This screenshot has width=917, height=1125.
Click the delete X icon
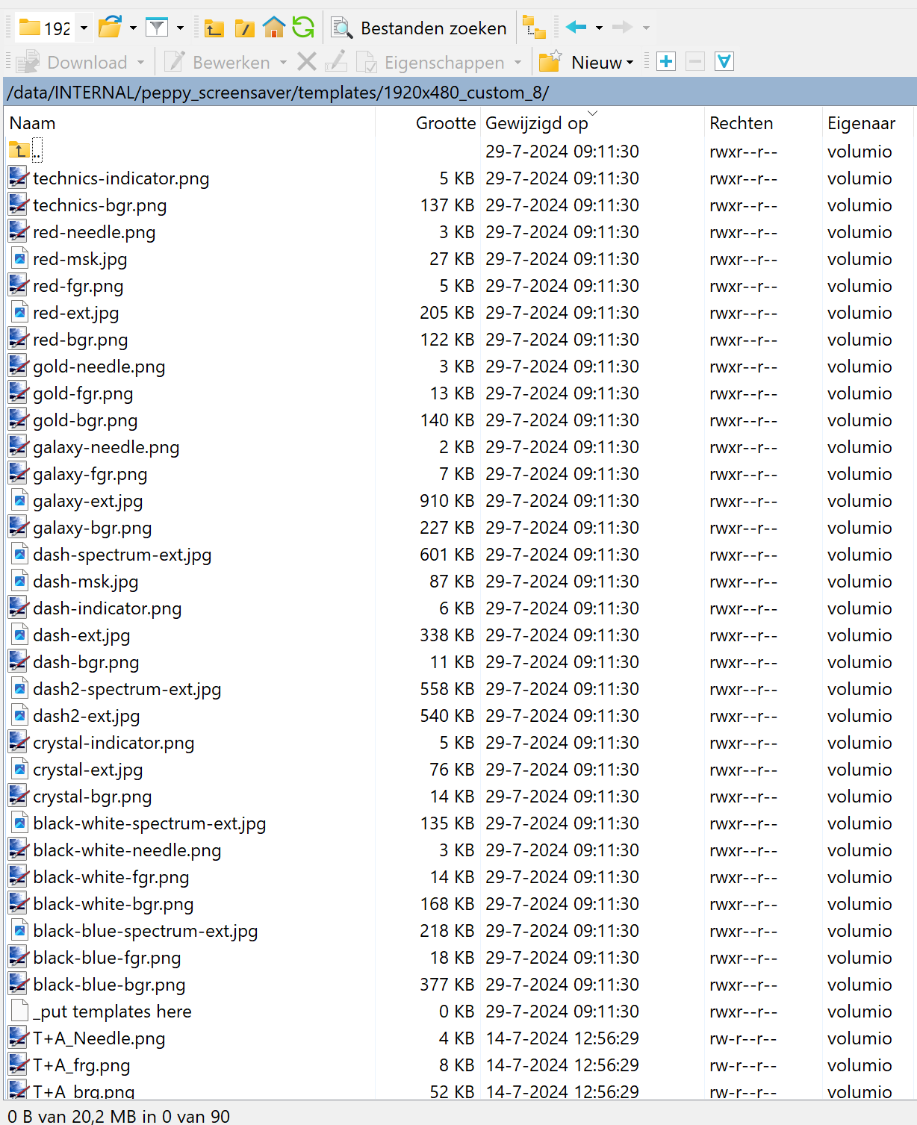coord(306,62)
